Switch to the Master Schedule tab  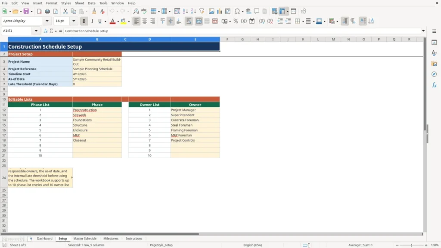(85, 239)
